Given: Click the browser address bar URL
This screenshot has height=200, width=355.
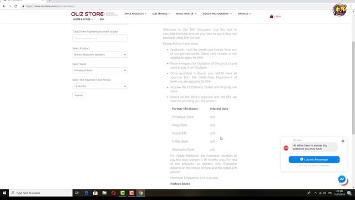Looking at the screenshot, I should click(50, 6).
